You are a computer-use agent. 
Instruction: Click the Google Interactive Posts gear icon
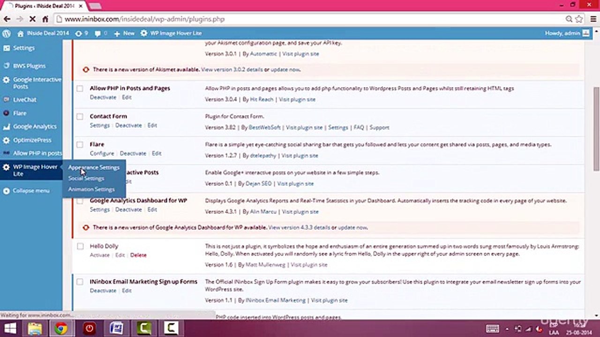point(6,80)
